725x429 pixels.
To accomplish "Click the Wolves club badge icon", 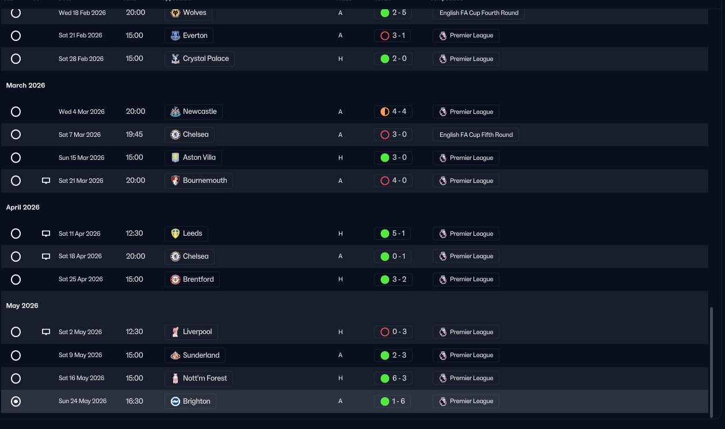I will pos(175,13).
